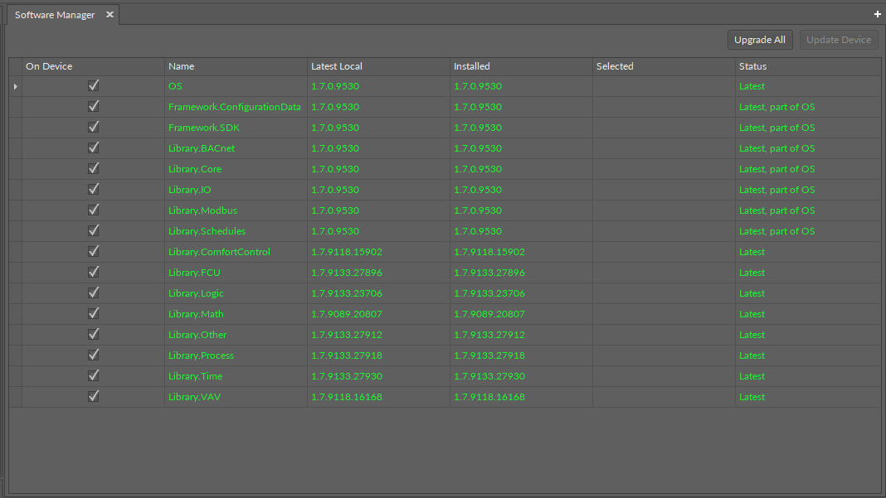Uncheck On Device for Library.BACnet

[94, 147]
